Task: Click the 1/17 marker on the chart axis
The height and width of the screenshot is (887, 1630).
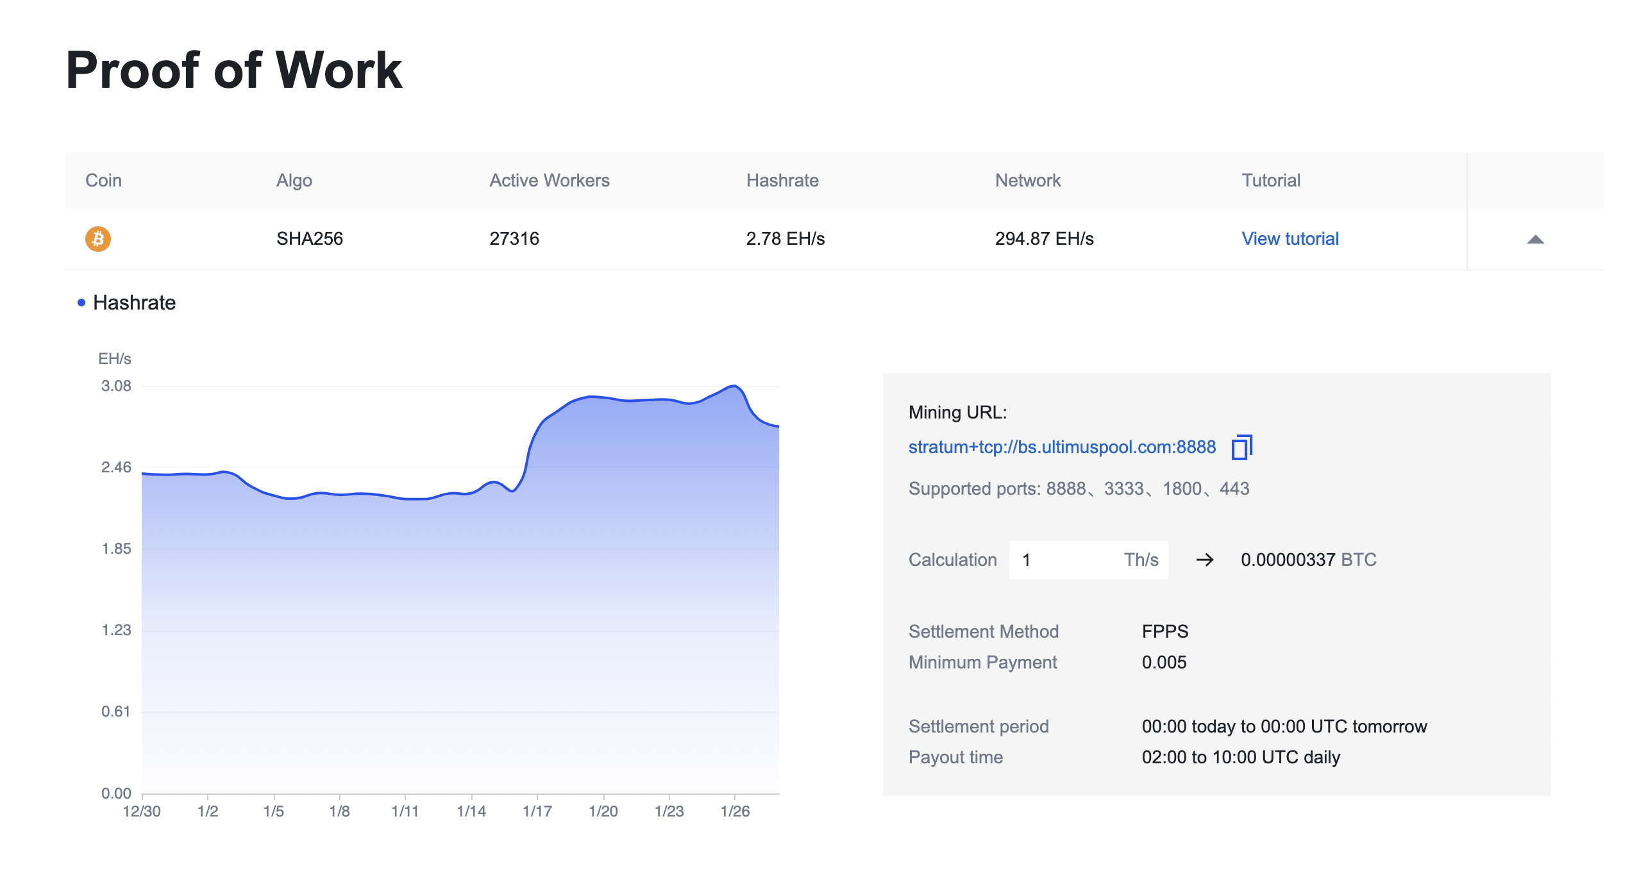Action: coord(537,811)
